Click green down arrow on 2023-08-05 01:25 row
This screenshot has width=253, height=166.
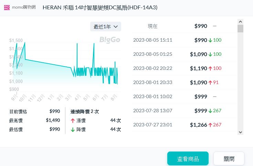(x=210, y=54)
